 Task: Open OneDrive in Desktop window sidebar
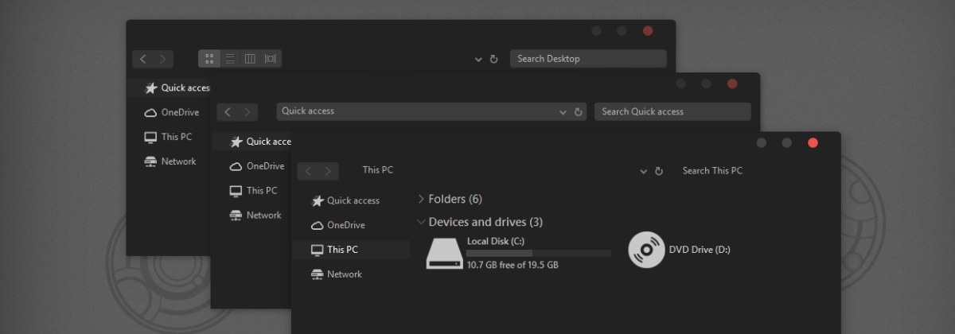point(180,112)
